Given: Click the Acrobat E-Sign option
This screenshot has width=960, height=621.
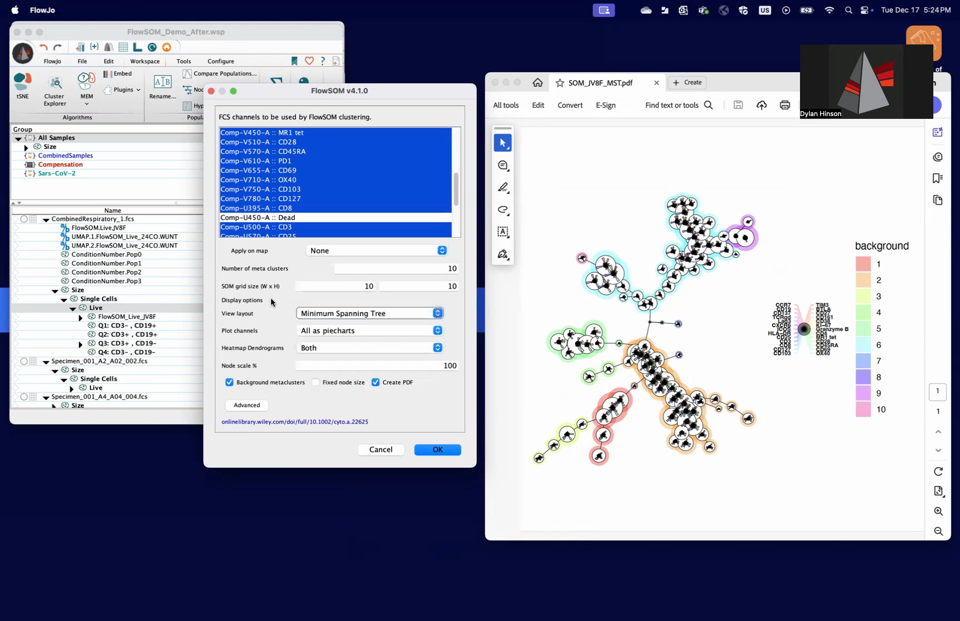Looking at the screenshot, I should pyautogui.click(x=606, y=105).
